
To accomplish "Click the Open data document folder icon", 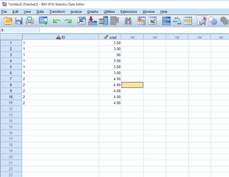I will 8,21.
